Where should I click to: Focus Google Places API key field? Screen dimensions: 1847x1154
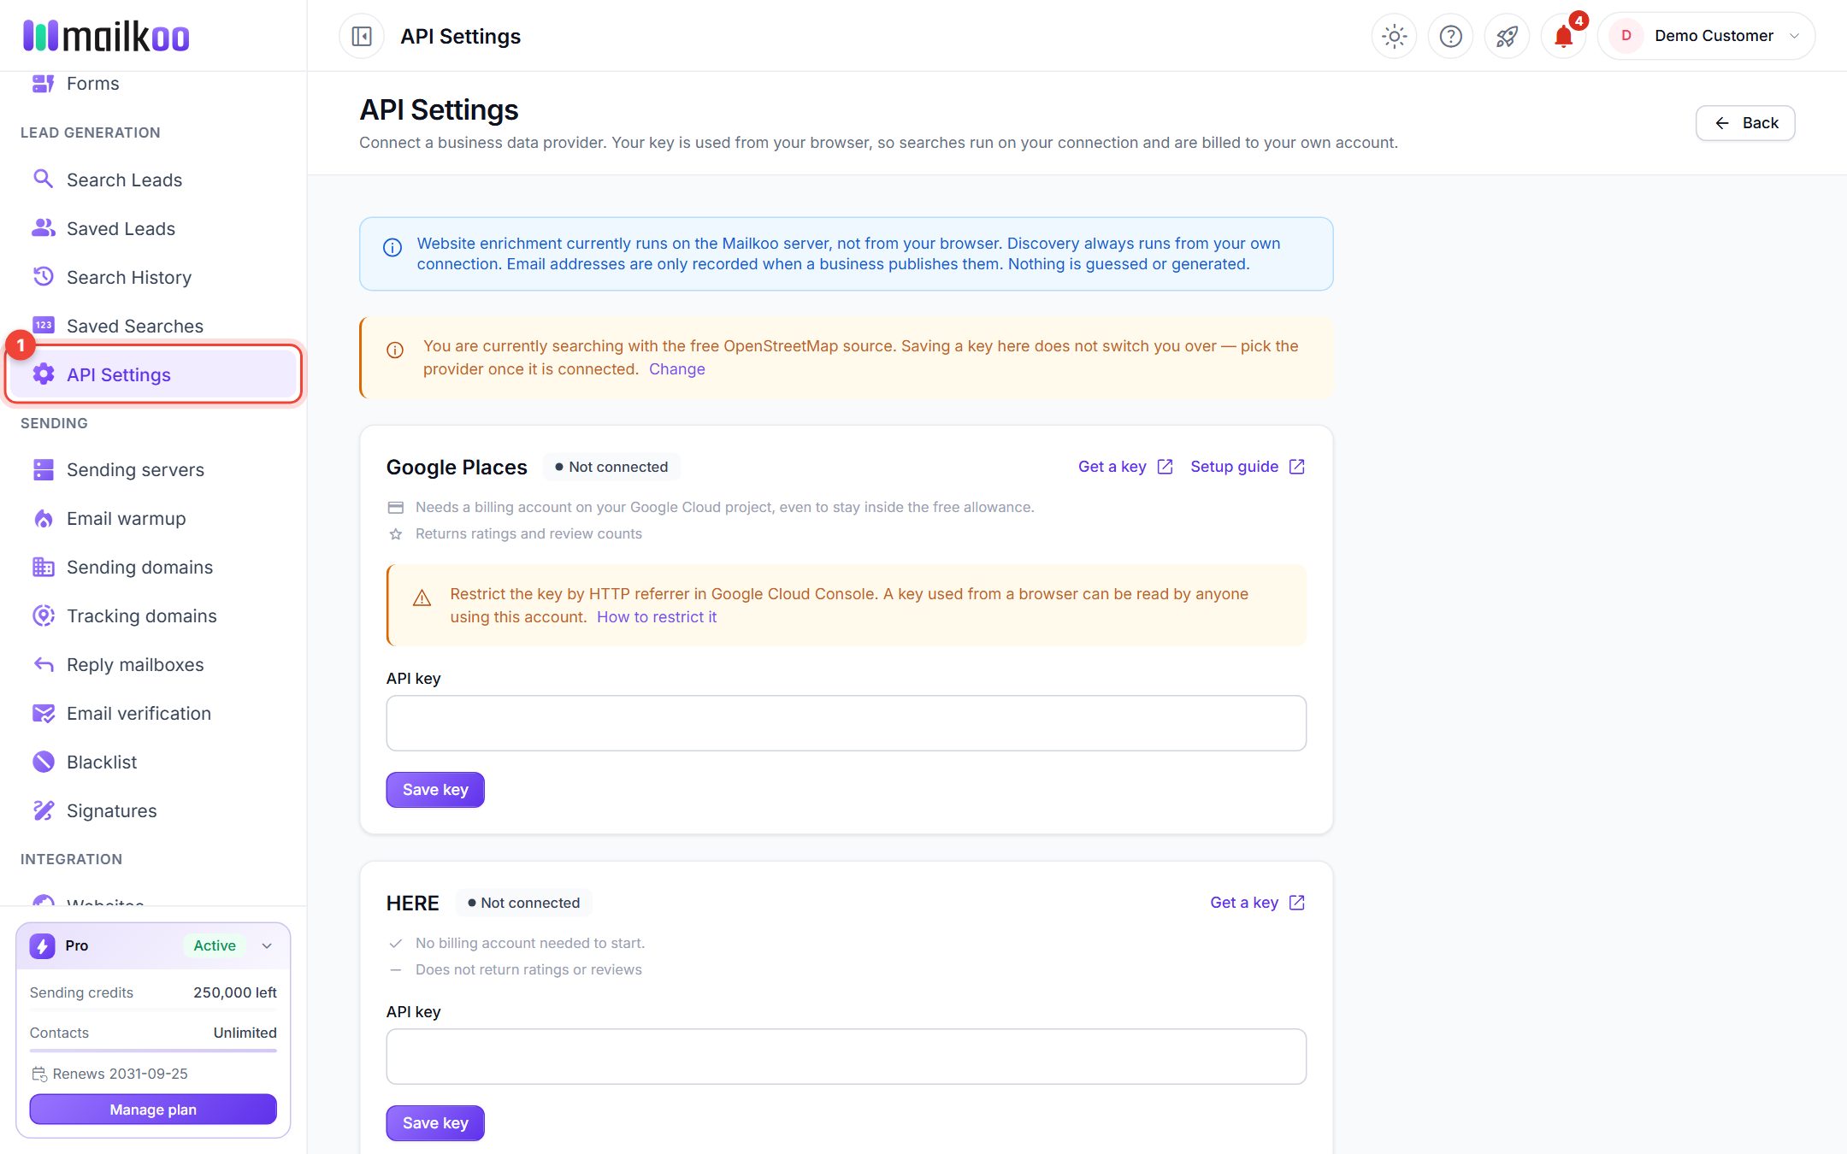846,723
